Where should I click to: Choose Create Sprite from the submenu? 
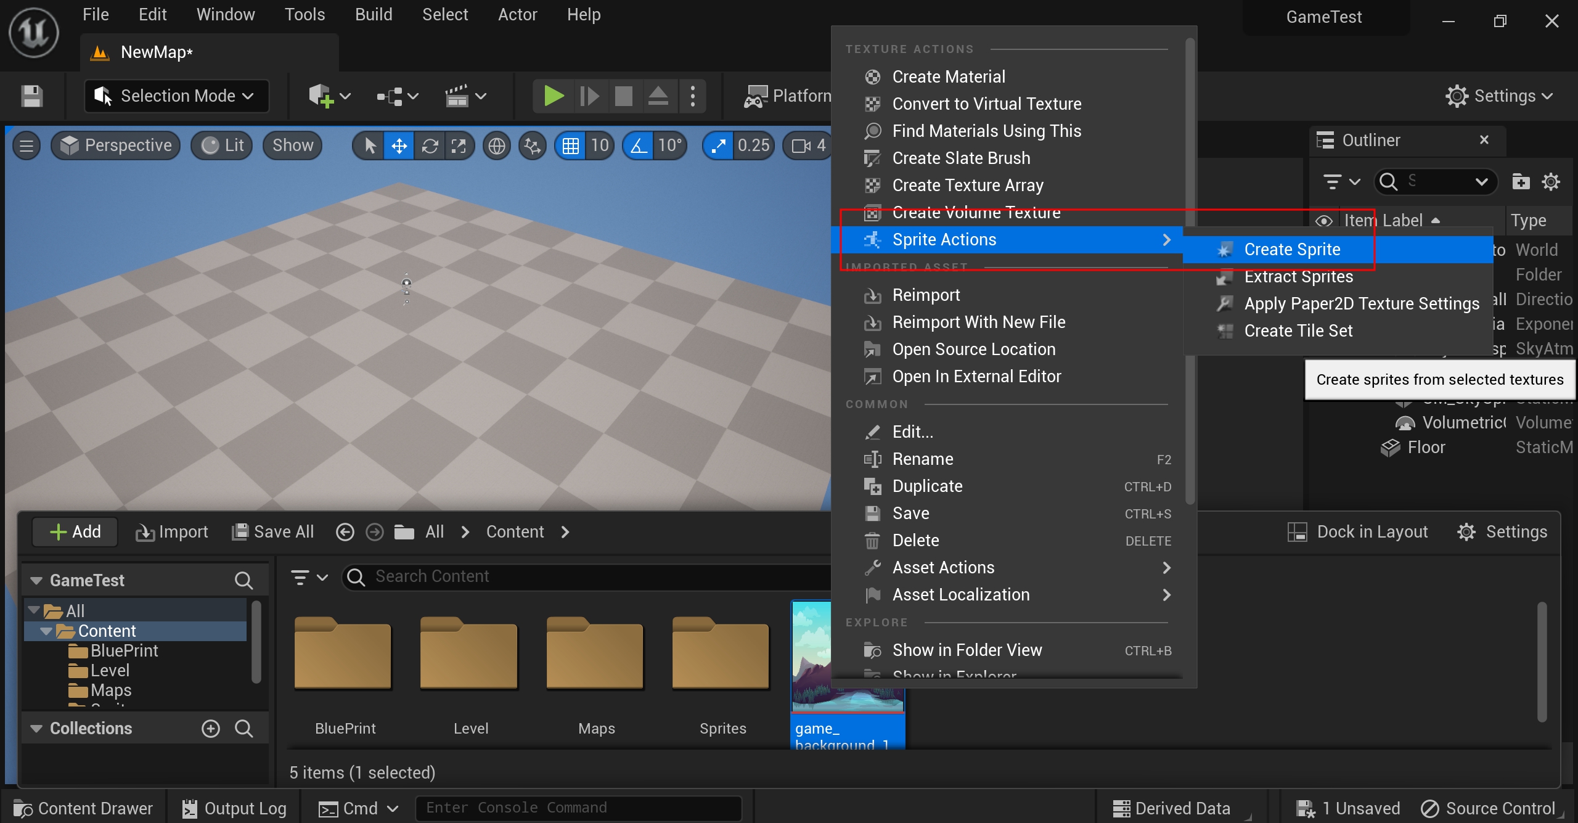[1292, 250]
